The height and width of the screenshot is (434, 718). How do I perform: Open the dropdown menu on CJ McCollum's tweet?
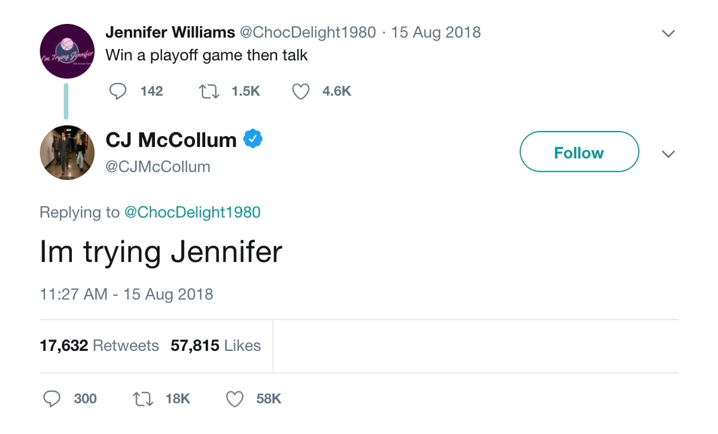pyautogui.click(x=668, y=154)
